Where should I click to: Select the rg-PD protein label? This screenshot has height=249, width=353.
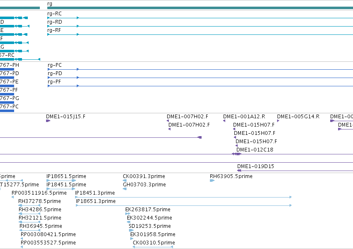point(55,73)
